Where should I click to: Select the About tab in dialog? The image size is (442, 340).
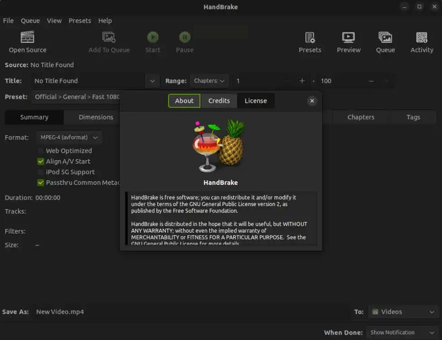tap(184, 101)
